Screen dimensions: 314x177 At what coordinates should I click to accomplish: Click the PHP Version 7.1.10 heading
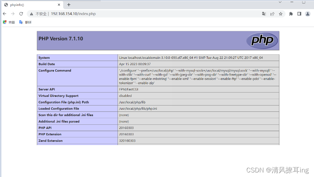tap(61, 39)
